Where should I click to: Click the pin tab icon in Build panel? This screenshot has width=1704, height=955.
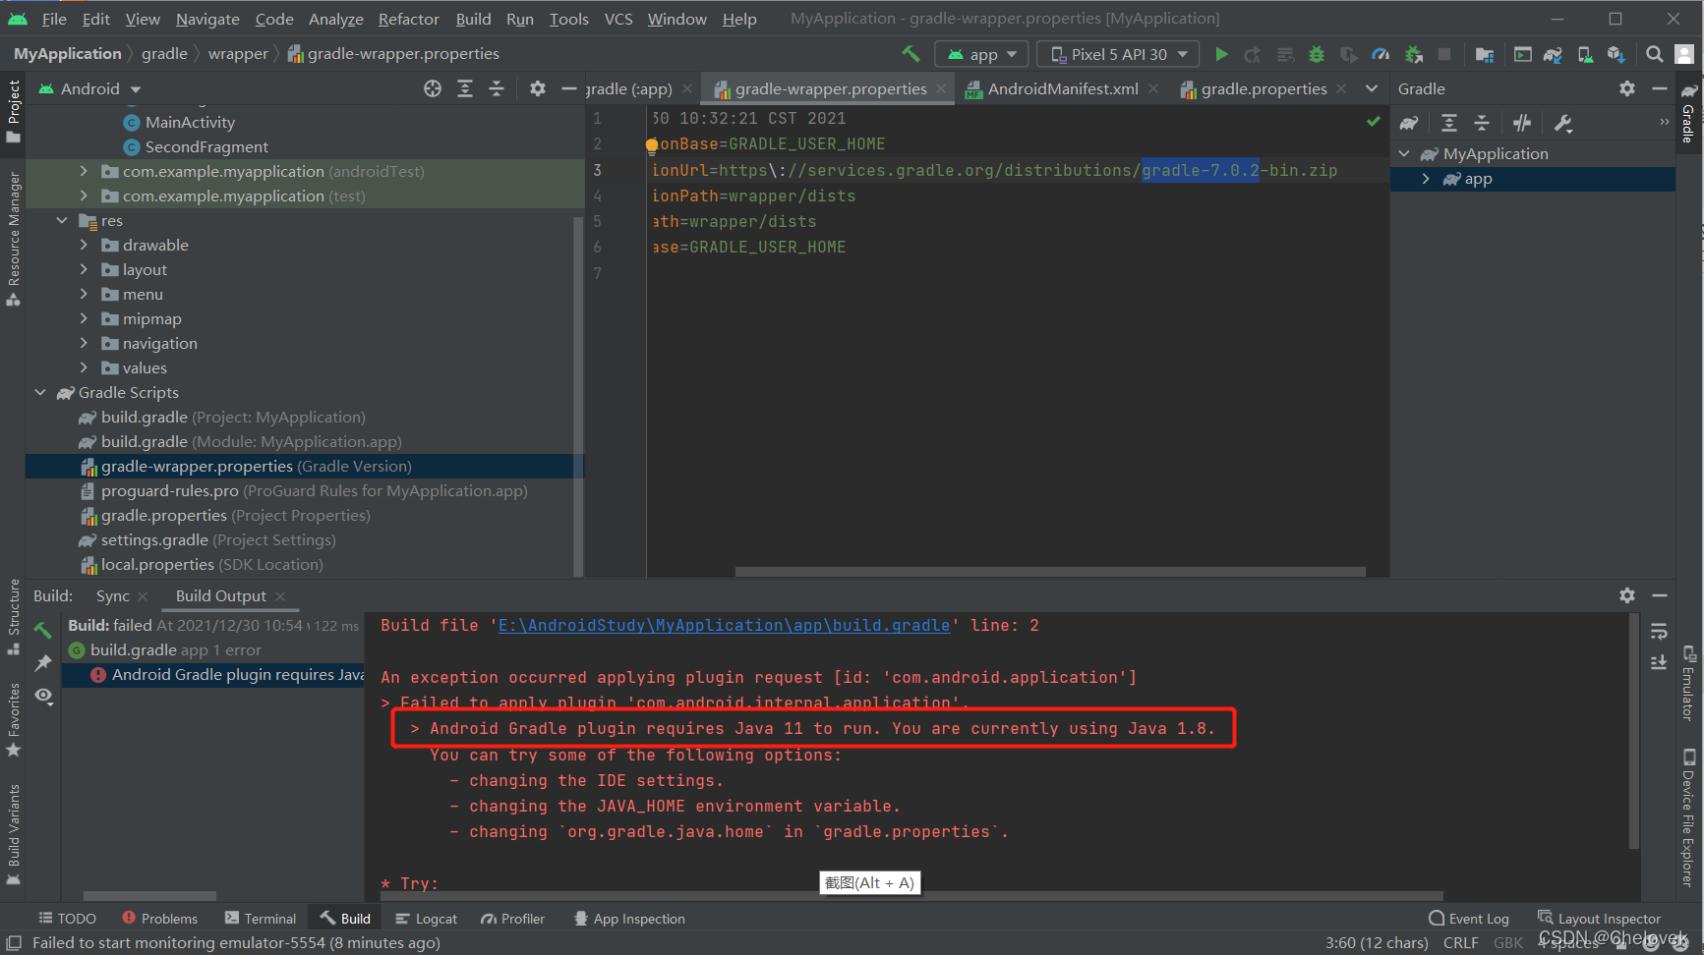pos(43,663)
